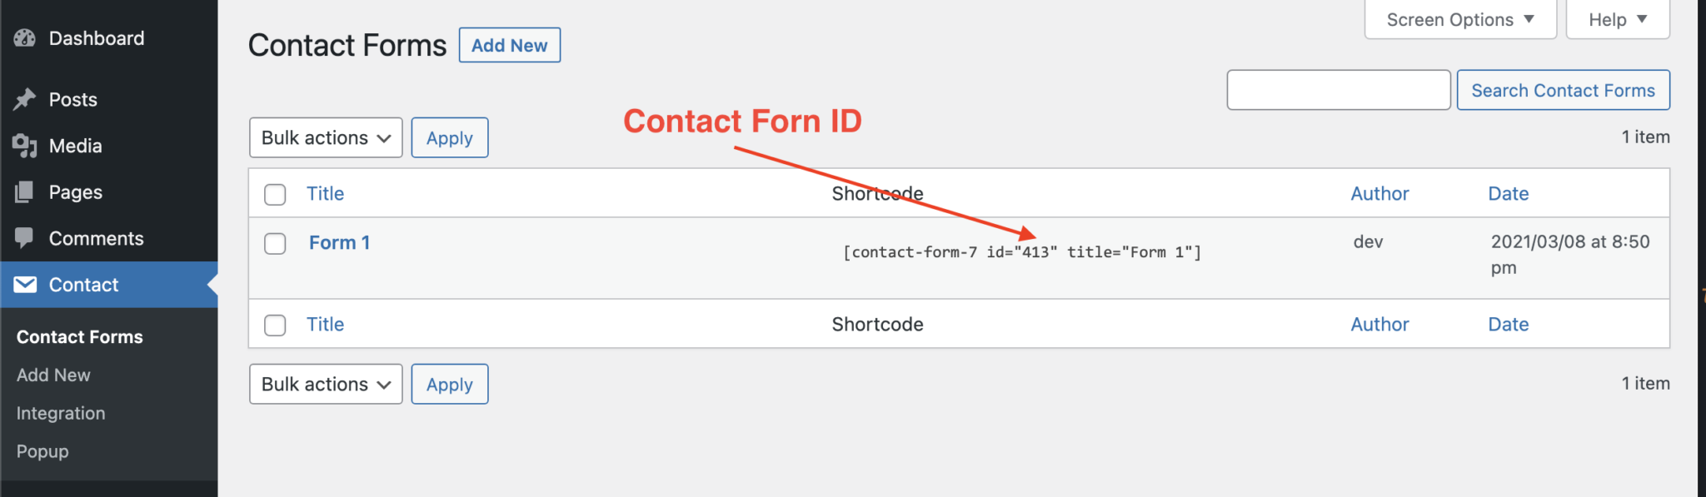Expand the Help panel
This screenshot has width=1706, height=497.
point(1618,20)
